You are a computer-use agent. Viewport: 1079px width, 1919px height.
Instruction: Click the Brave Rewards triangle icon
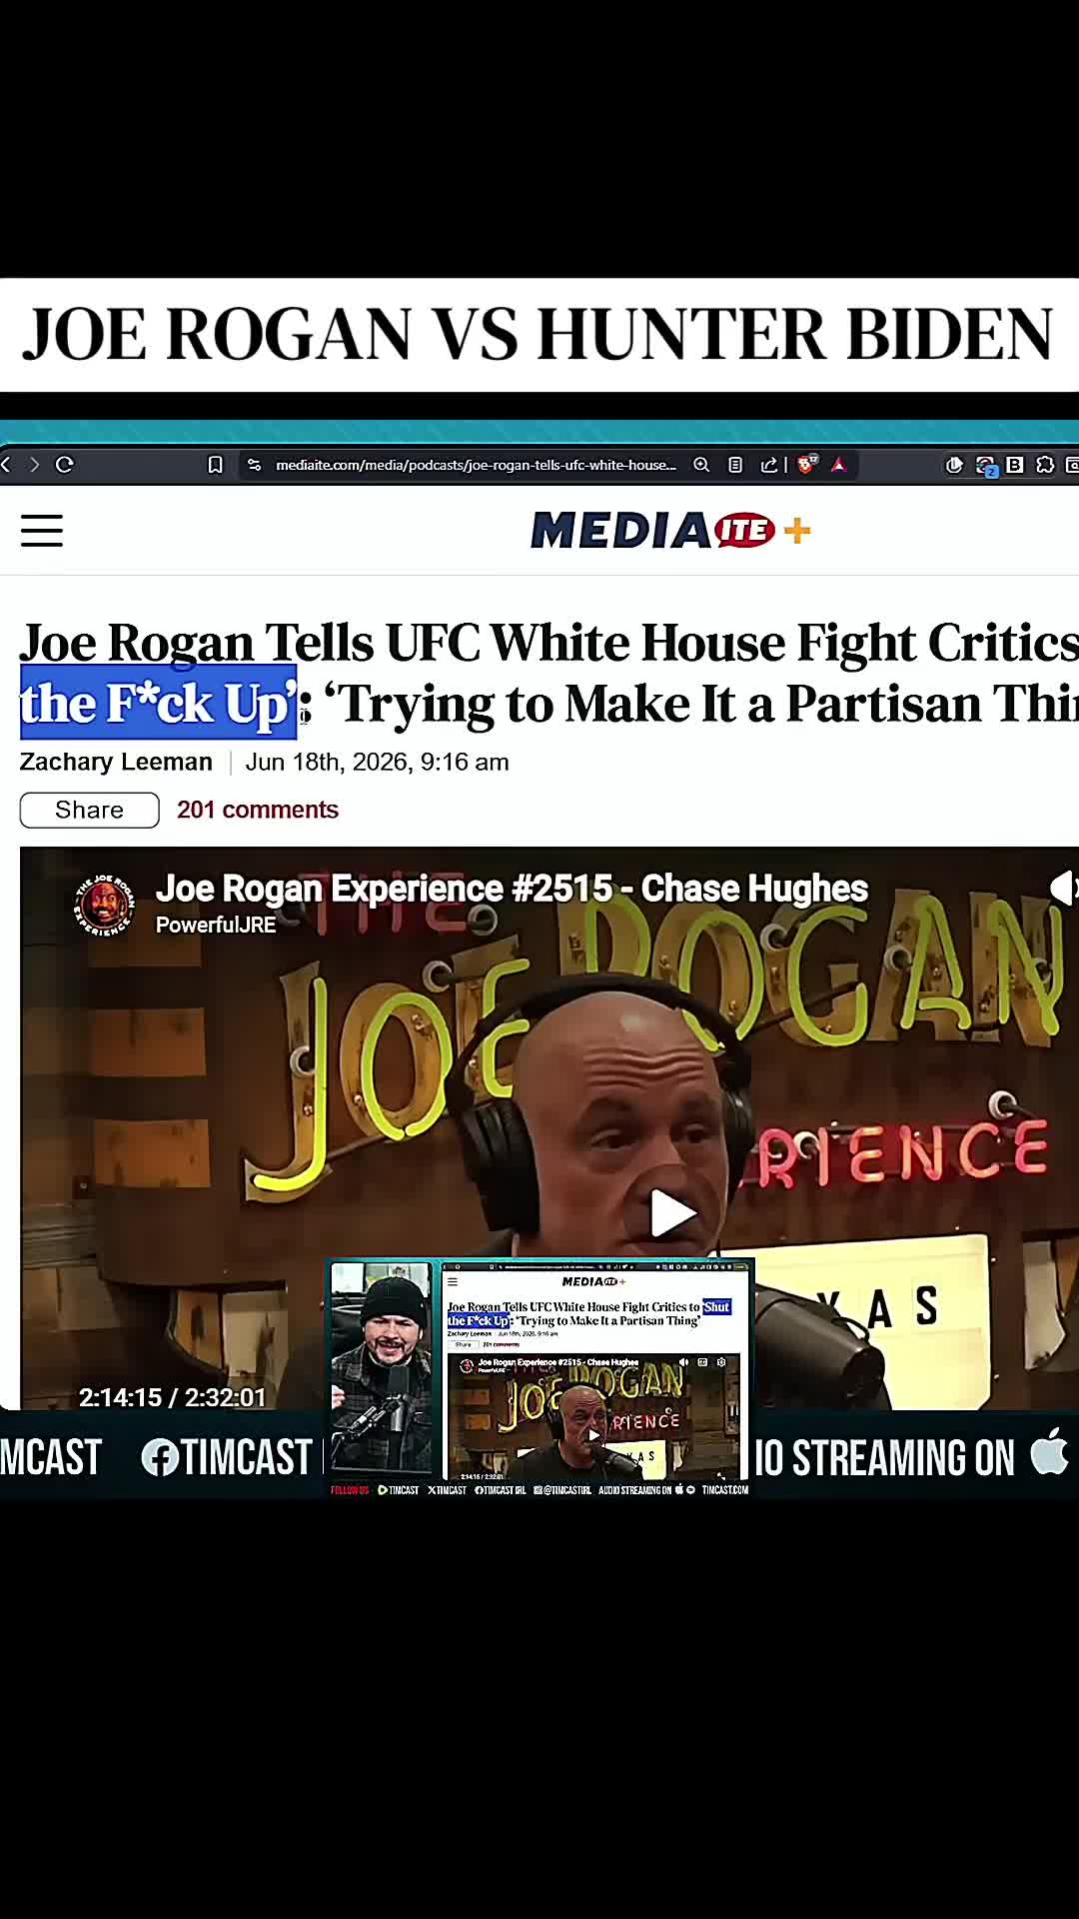(x=838, y=465)
